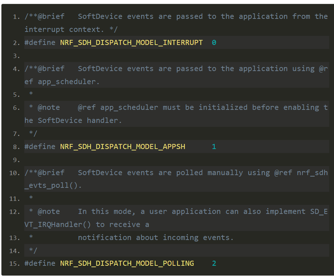Viewport: 334px width, 277px height.
Task: Click the closing '*/' on line 14
Action: (x=33, y=251)
